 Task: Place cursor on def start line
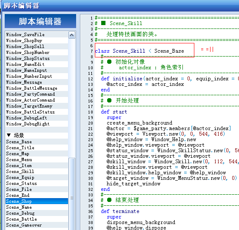tap(114, 112)
